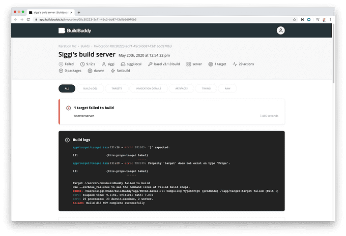Click the '7.465 seconds' duration text
Viewport: 346px width, 236px height.
269,116
